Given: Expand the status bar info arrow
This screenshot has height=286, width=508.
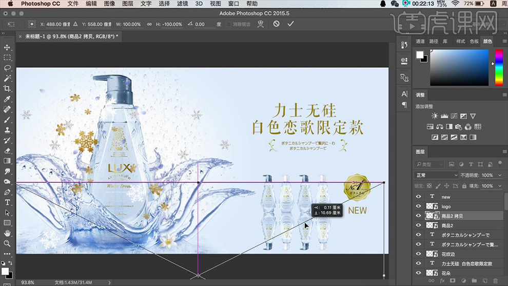Looking at the screenshot, I should 109,282.
